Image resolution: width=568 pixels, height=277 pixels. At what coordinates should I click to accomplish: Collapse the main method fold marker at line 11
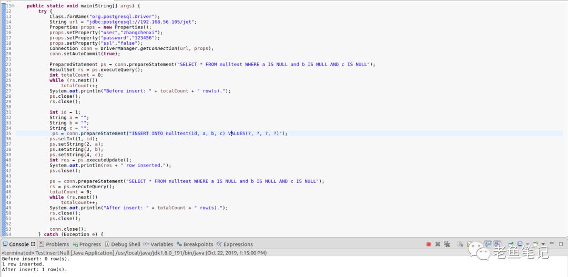pyautogui.click(x=13, y=6)
